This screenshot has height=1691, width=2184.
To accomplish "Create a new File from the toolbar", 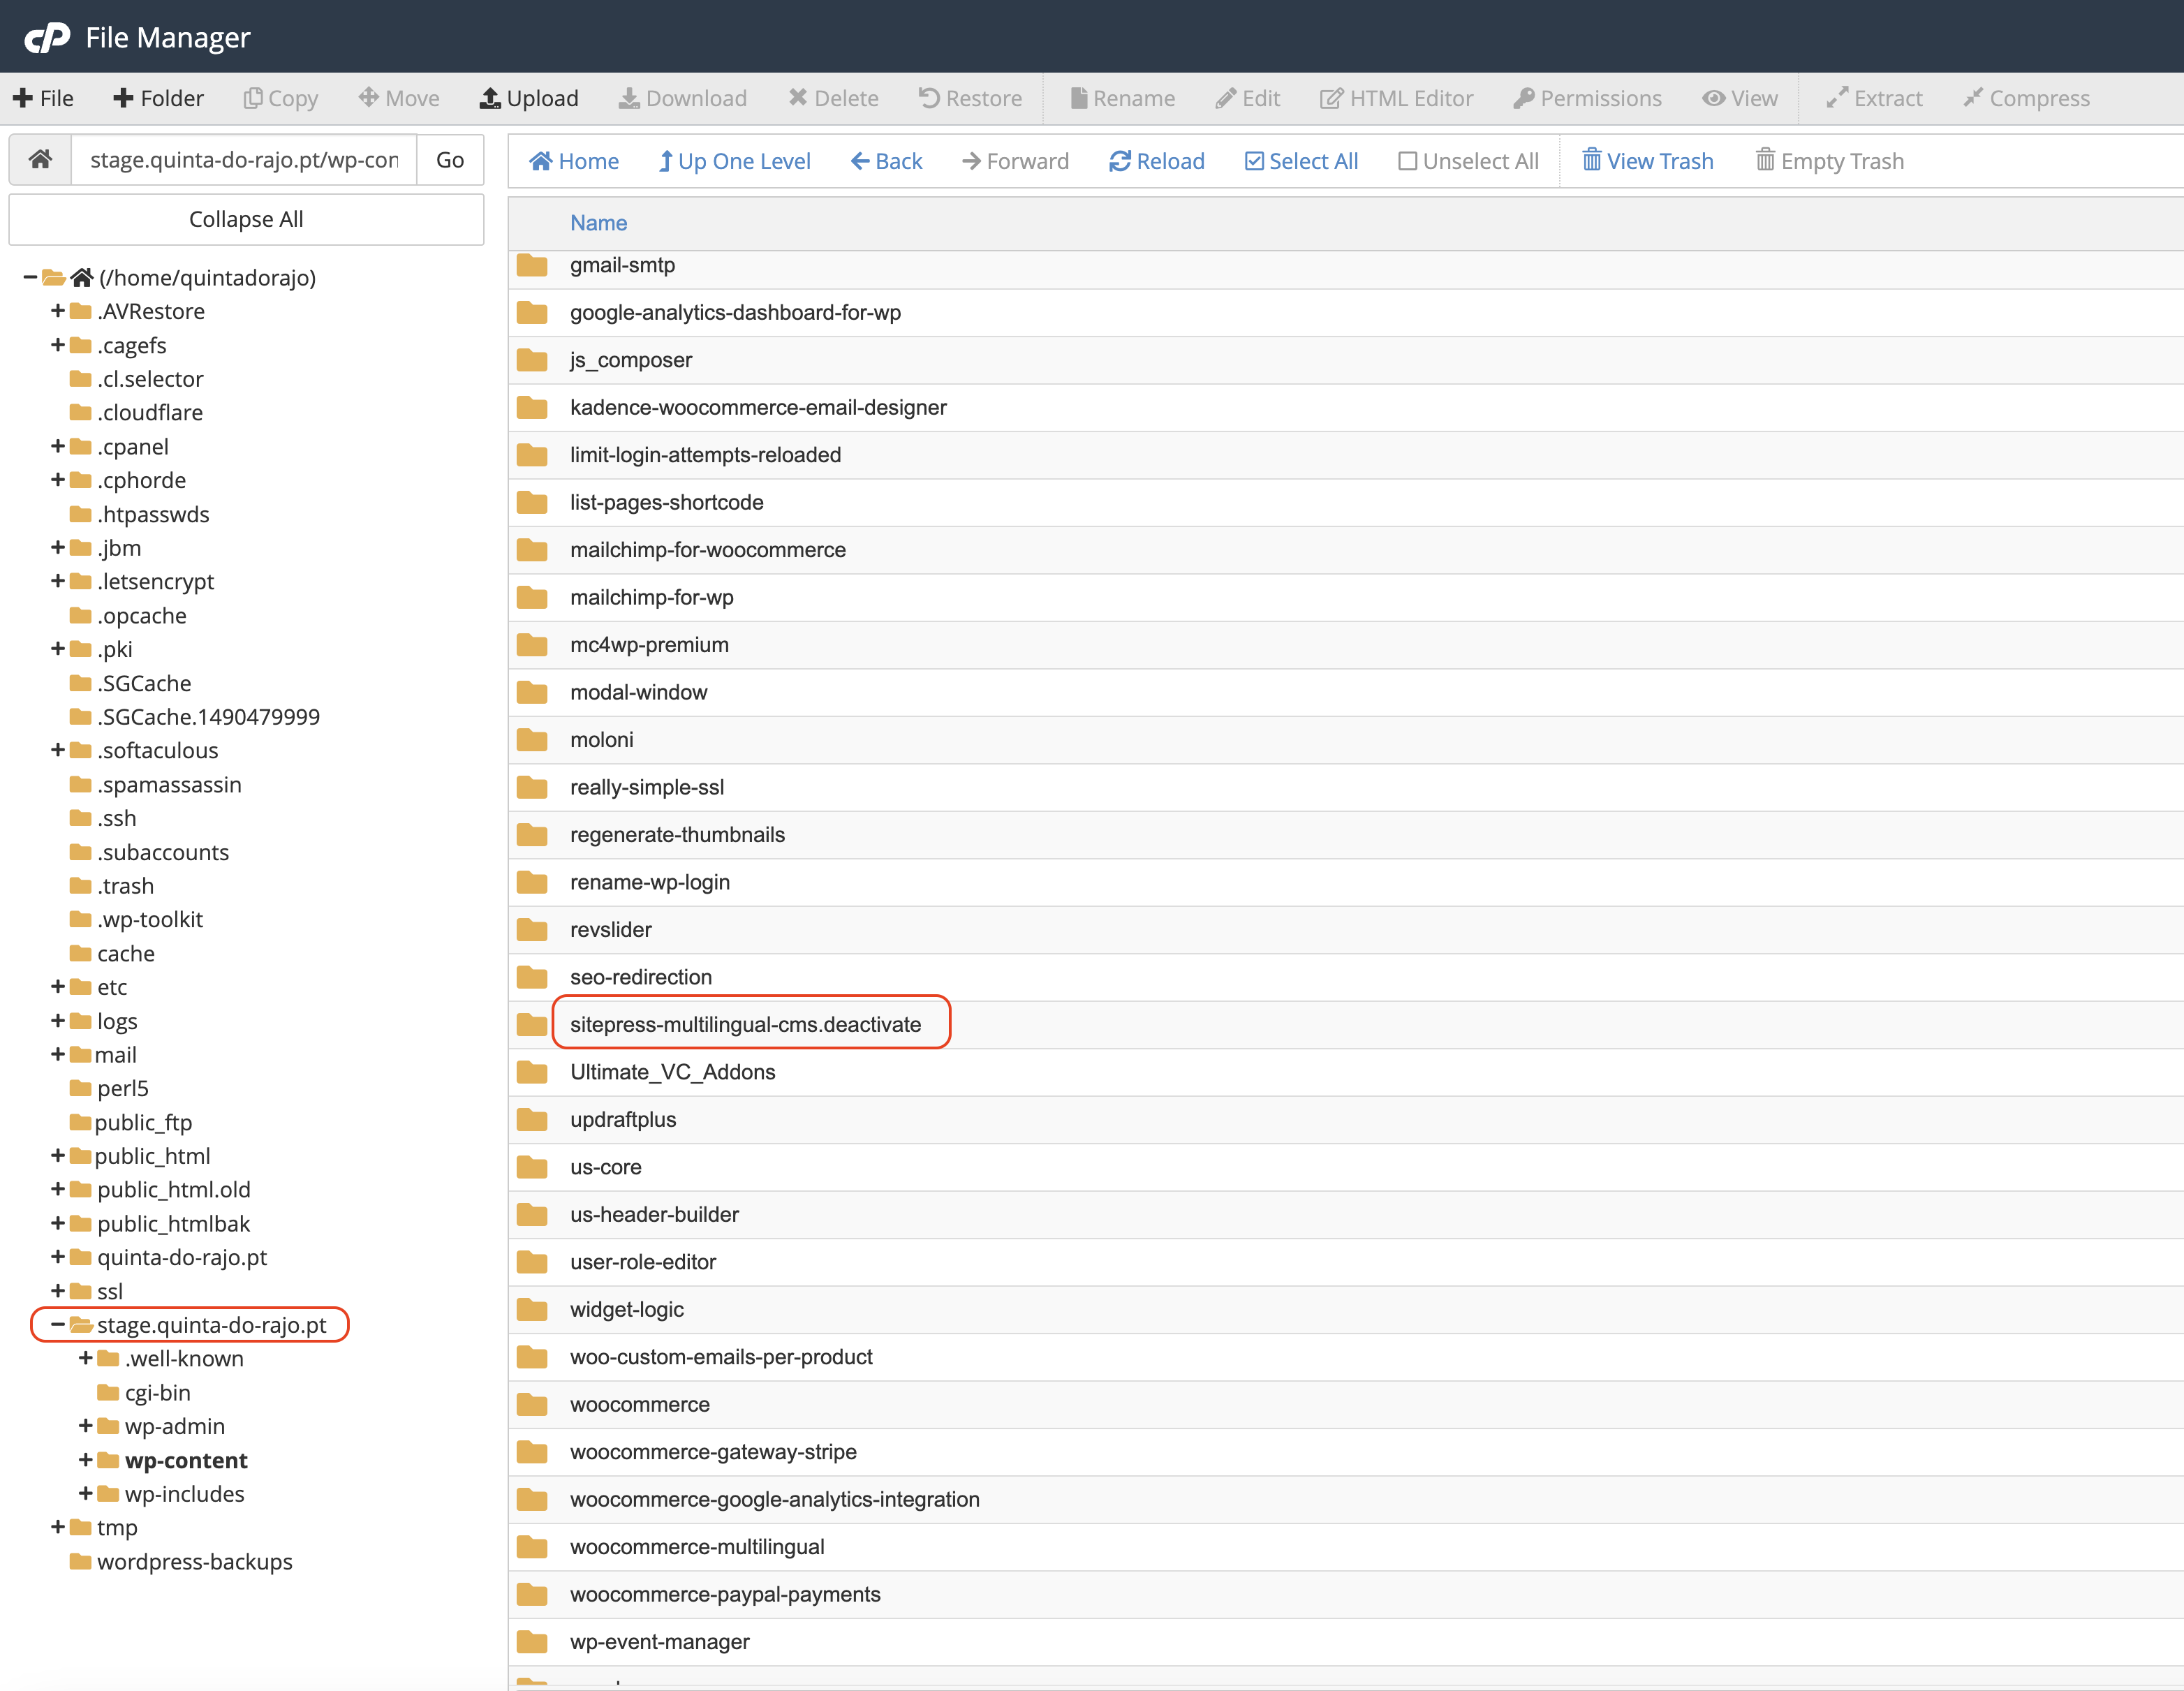I will tap(44, 98).
